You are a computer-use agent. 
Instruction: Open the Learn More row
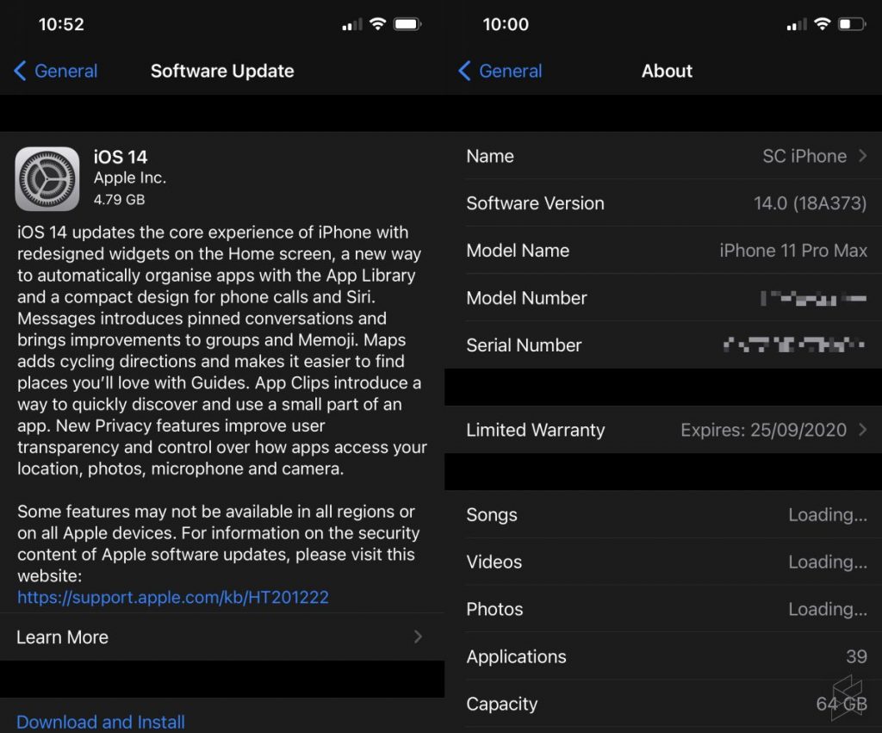tap(222, 637)
